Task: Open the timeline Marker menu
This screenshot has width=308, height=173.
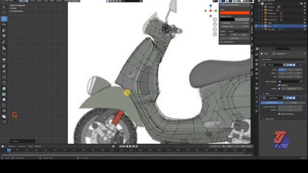Action: [x=38, y=146]
